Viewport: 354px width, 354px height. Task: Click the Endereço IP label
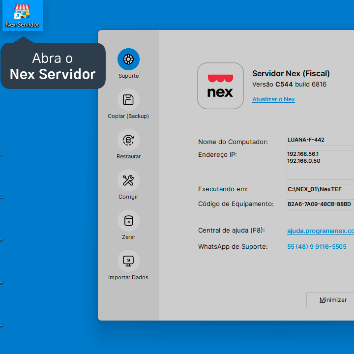pyautogui.click(x=217, y=155)
